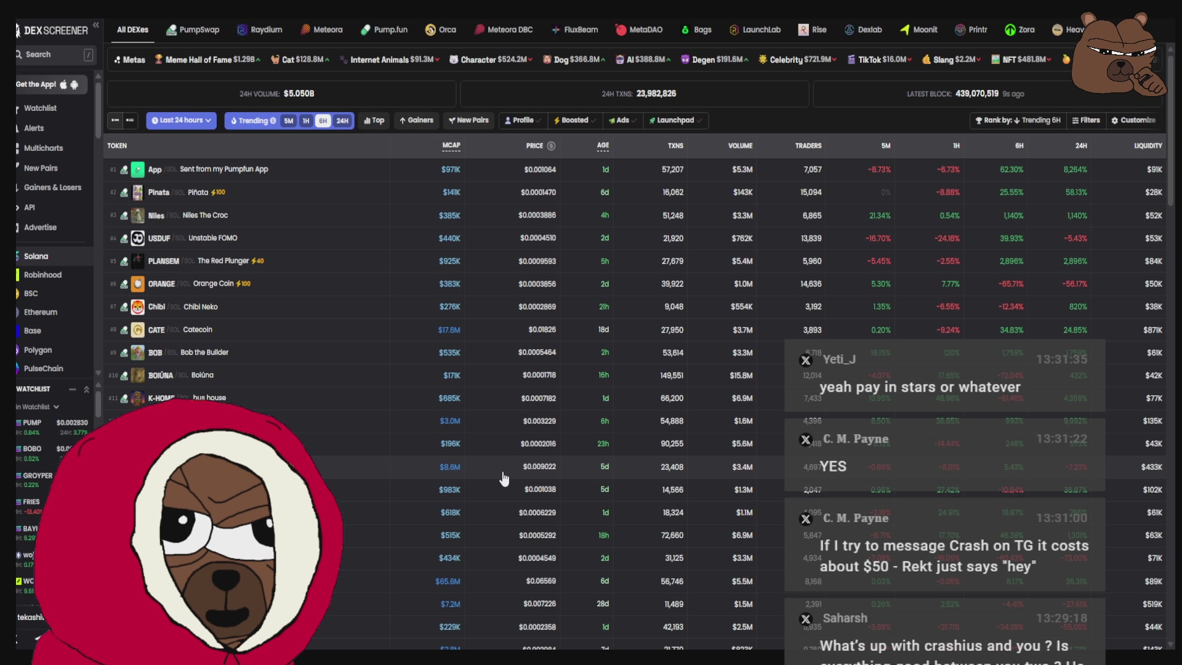Click the Android app download icon
1182x665 pixels.
[74, 85]
